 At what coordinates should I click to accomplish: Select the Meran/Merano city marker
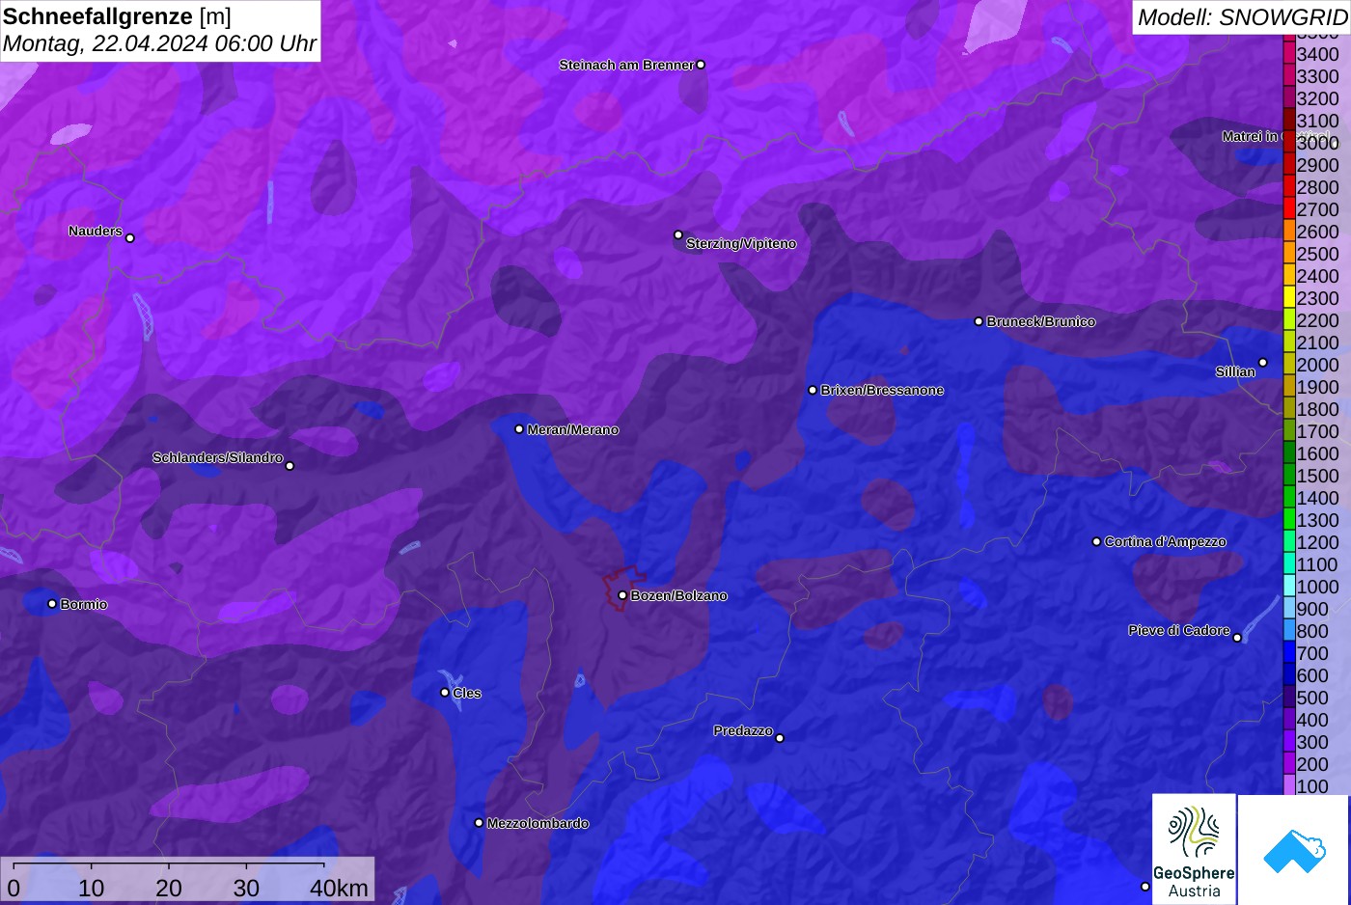pos(519,429)
